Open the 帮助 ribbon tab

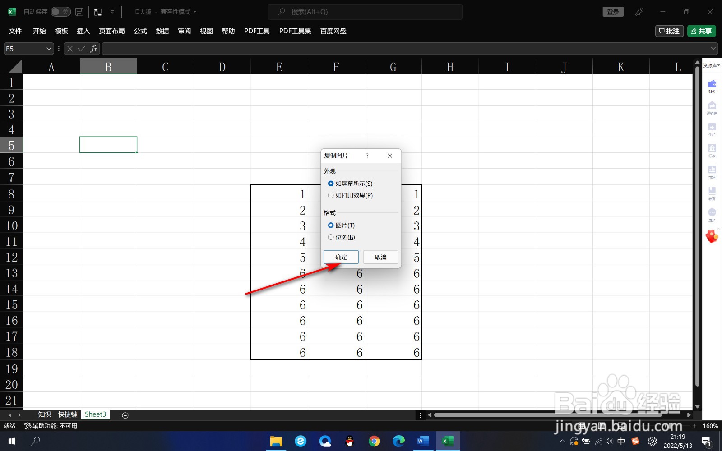point(228,31)
